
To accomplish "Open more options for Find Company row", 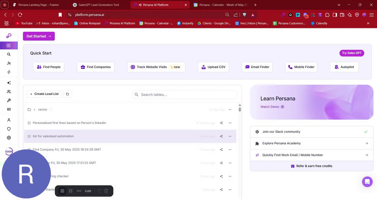I will pyautogui.click(x=230, y=149).
